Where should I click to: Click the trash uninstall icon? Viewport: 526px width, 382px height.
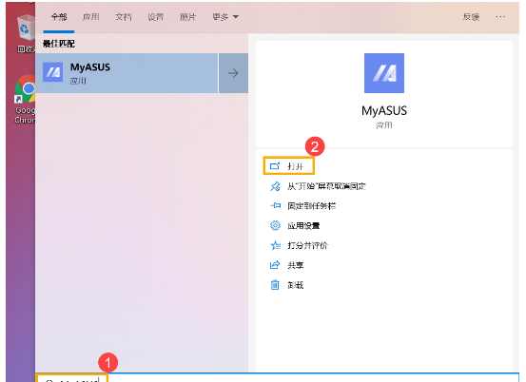tap(275, 285)
